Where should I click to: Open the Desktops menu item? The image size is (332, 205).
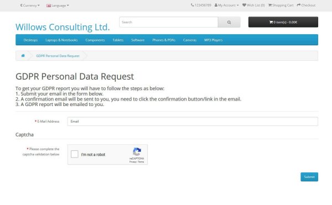pos(30,40)
